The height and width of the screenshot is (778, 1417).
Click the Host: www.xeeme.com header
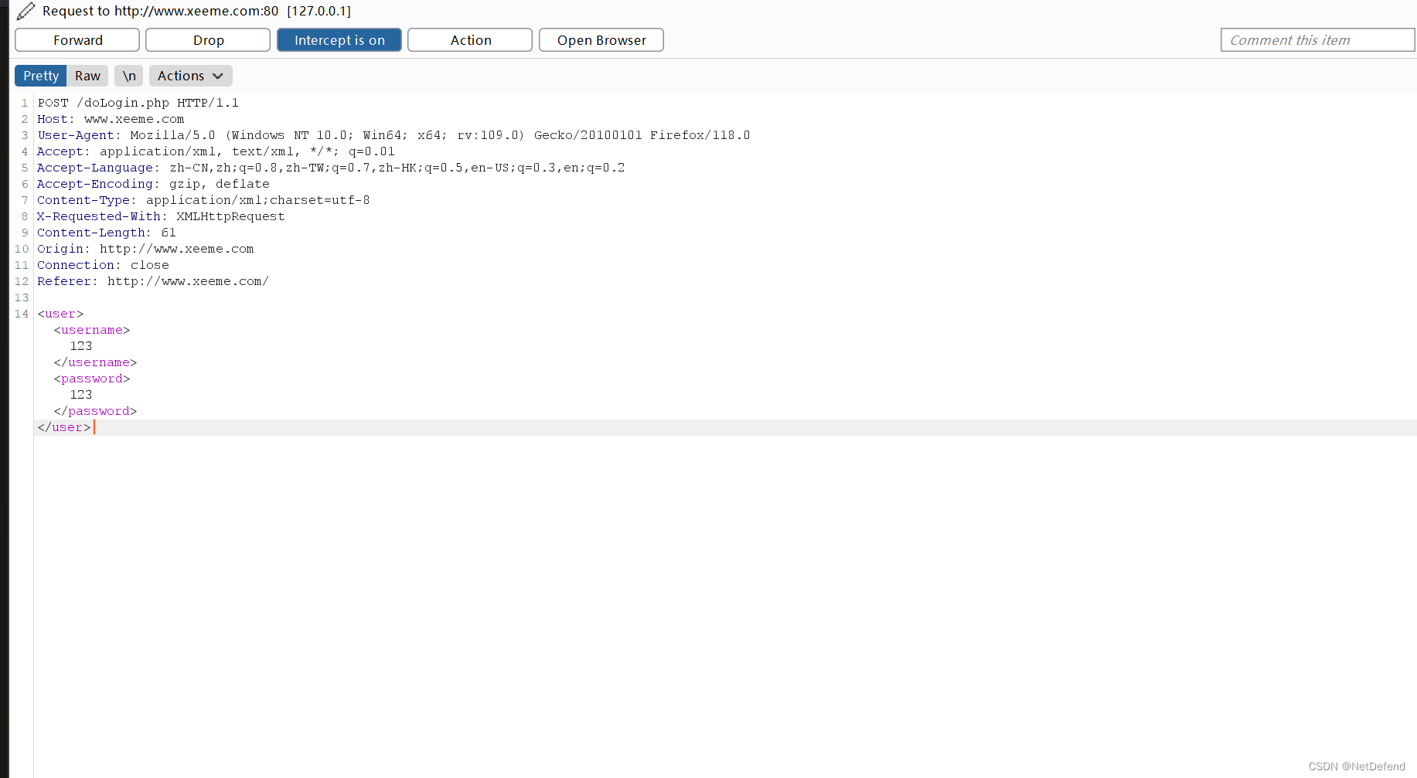coord(111,119)
